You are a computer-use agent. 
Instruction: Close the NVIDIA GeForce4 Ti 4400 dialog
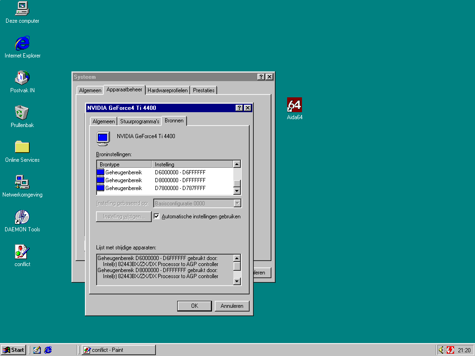coord(248,108)
